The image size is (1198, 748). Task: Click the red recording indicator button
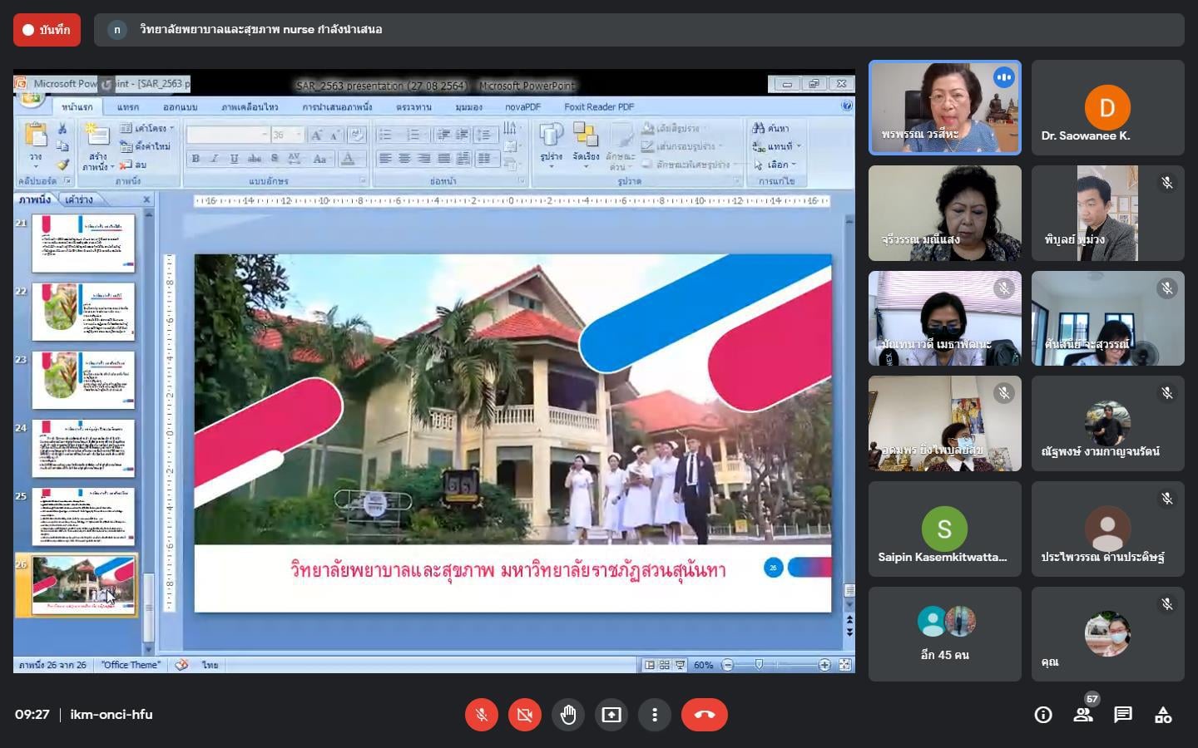pyautogui.click(x=47, y=30)
